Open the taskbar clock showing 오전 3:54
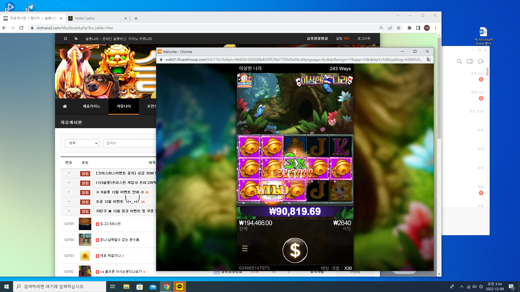The height and width of the screenshot is (292, 520). (x=495, y=287)
